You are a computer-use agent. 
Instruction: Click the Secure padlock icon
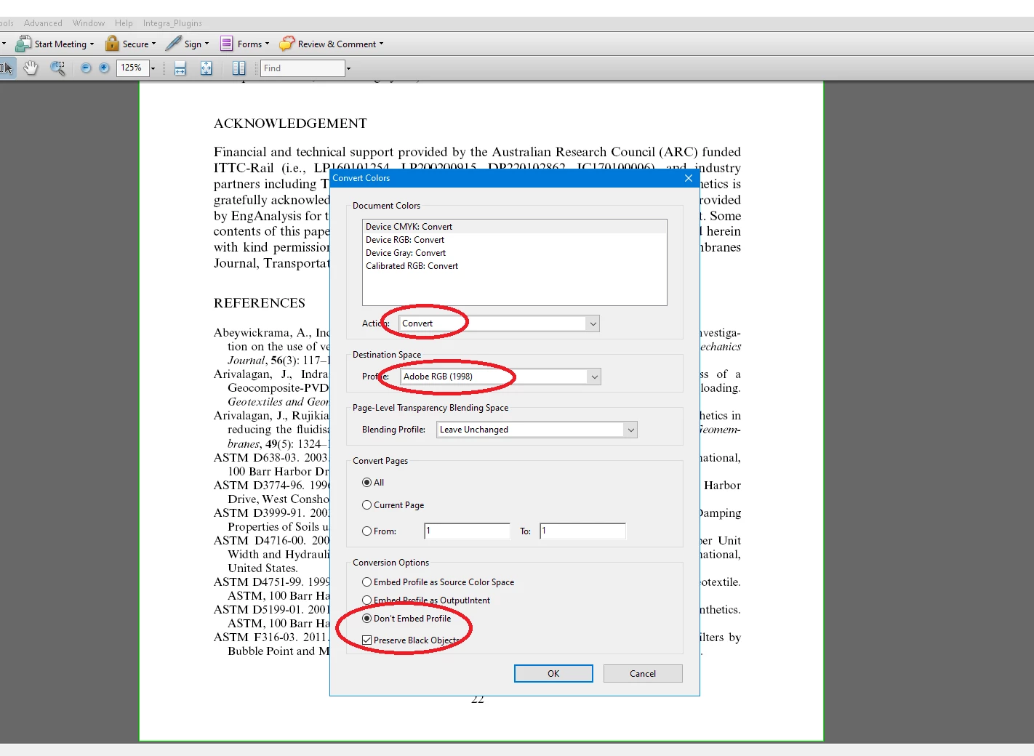(112, 44)
